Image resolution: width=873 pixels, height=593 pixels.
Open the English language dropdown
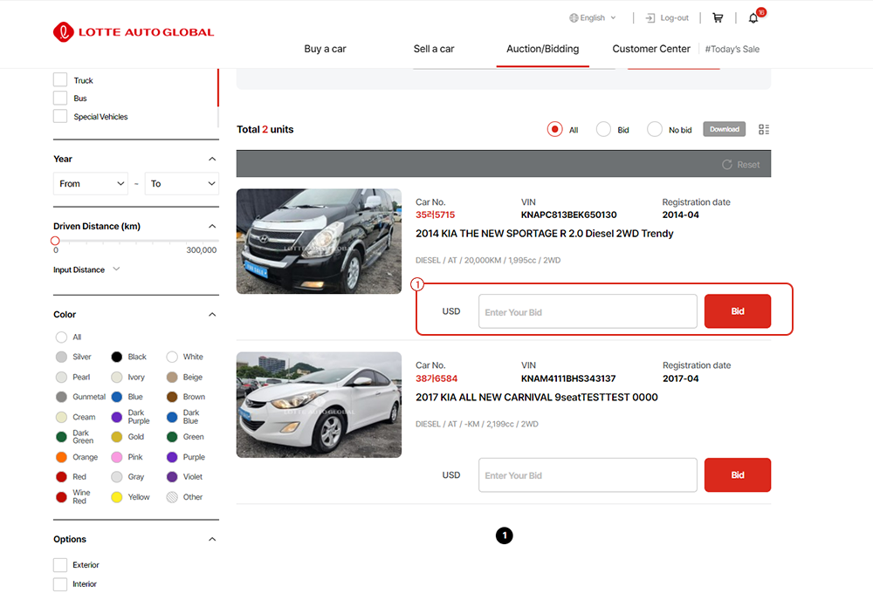593,17
